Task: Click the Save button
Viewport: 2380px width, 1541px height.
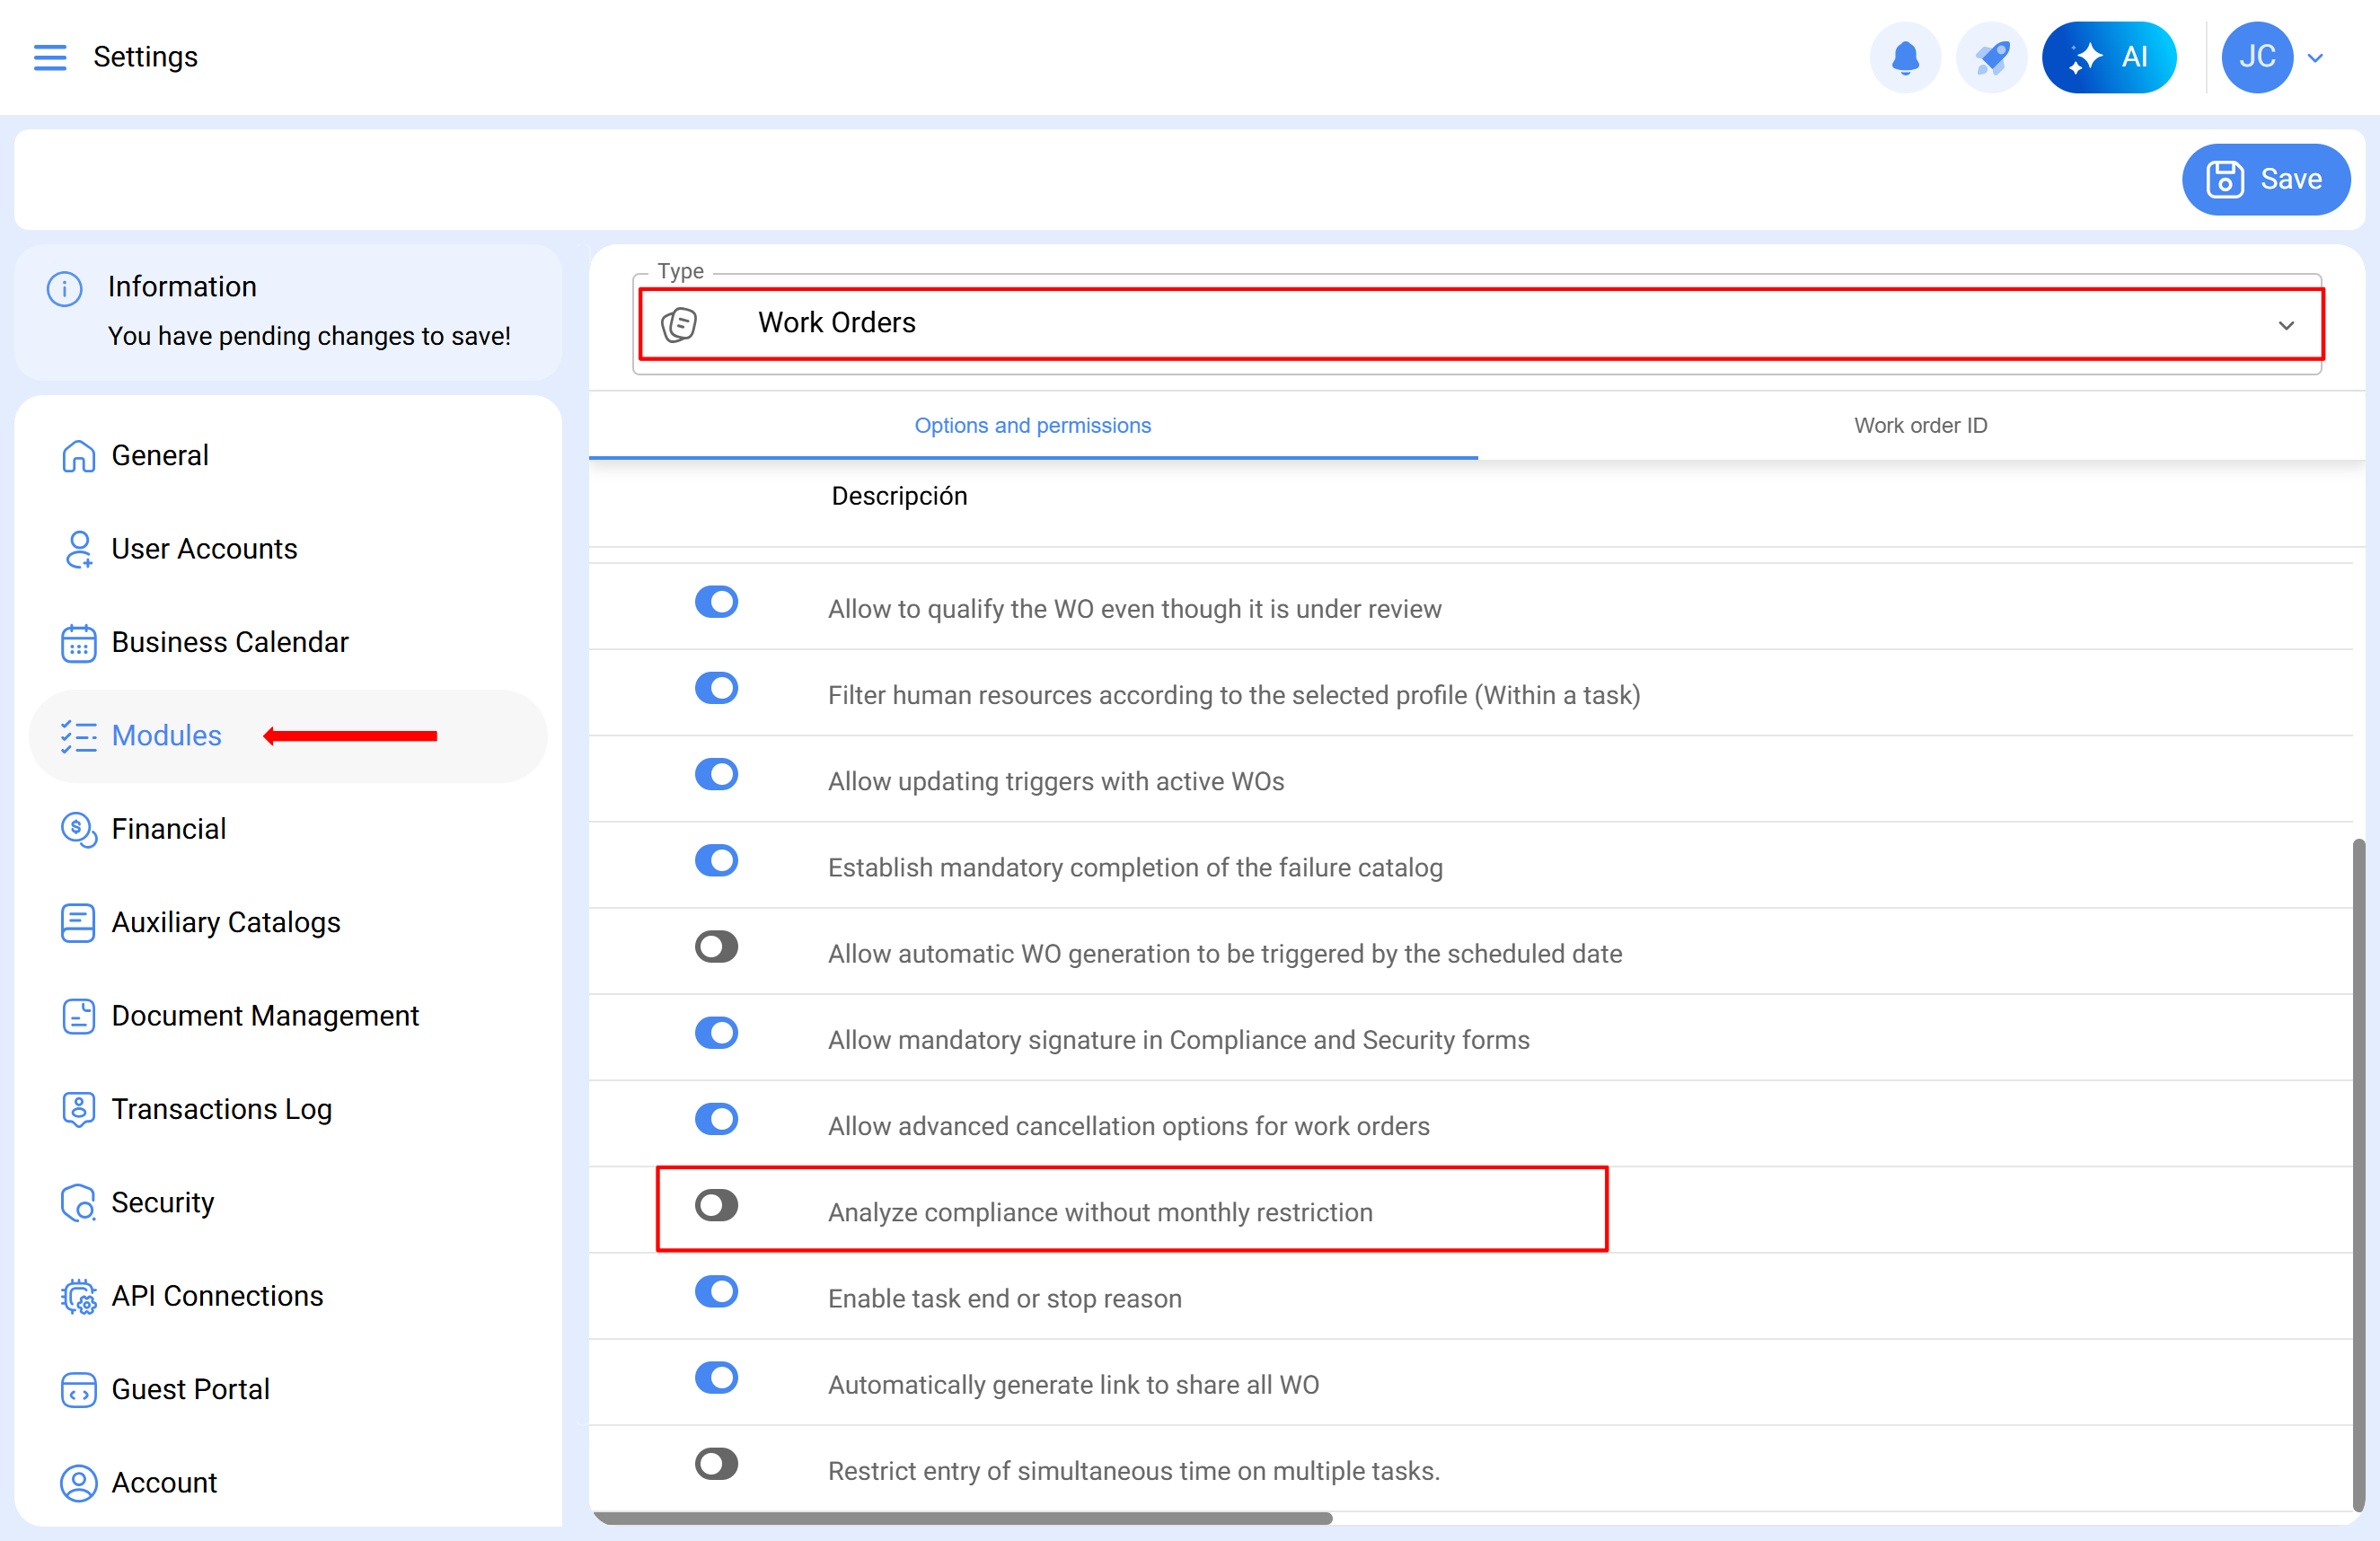Action: click(x=2265, y=179)
